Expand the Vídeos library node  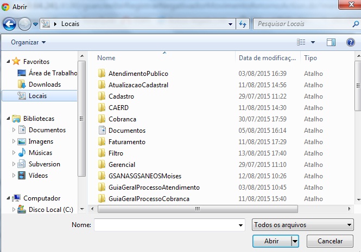click(14, 175)
